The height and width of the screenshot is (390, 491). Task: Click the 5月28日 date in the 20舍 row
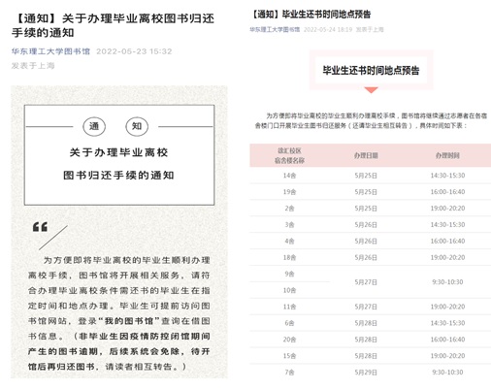(x=366, y=340)
